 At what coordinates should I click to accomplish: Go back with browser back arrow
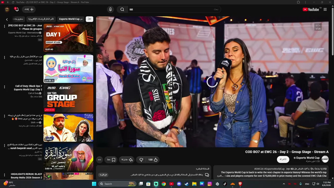[x=8, y=2]
